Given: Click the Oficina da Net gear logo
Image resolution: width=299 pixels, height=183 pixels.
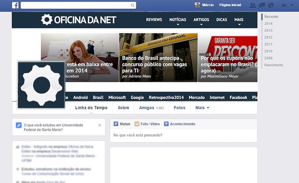Looking at the screenshot, I should pos(47,19).
